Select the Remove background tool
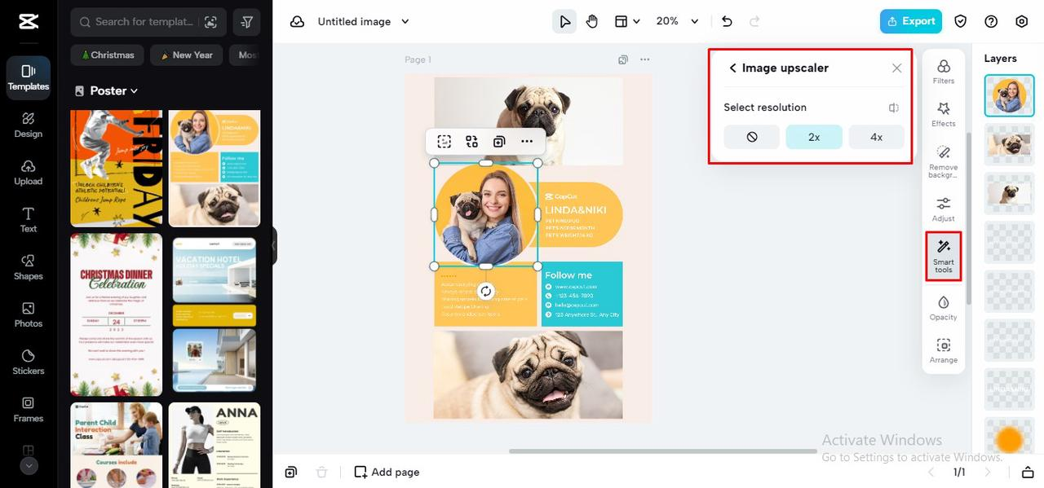 (x=944, y=162)
